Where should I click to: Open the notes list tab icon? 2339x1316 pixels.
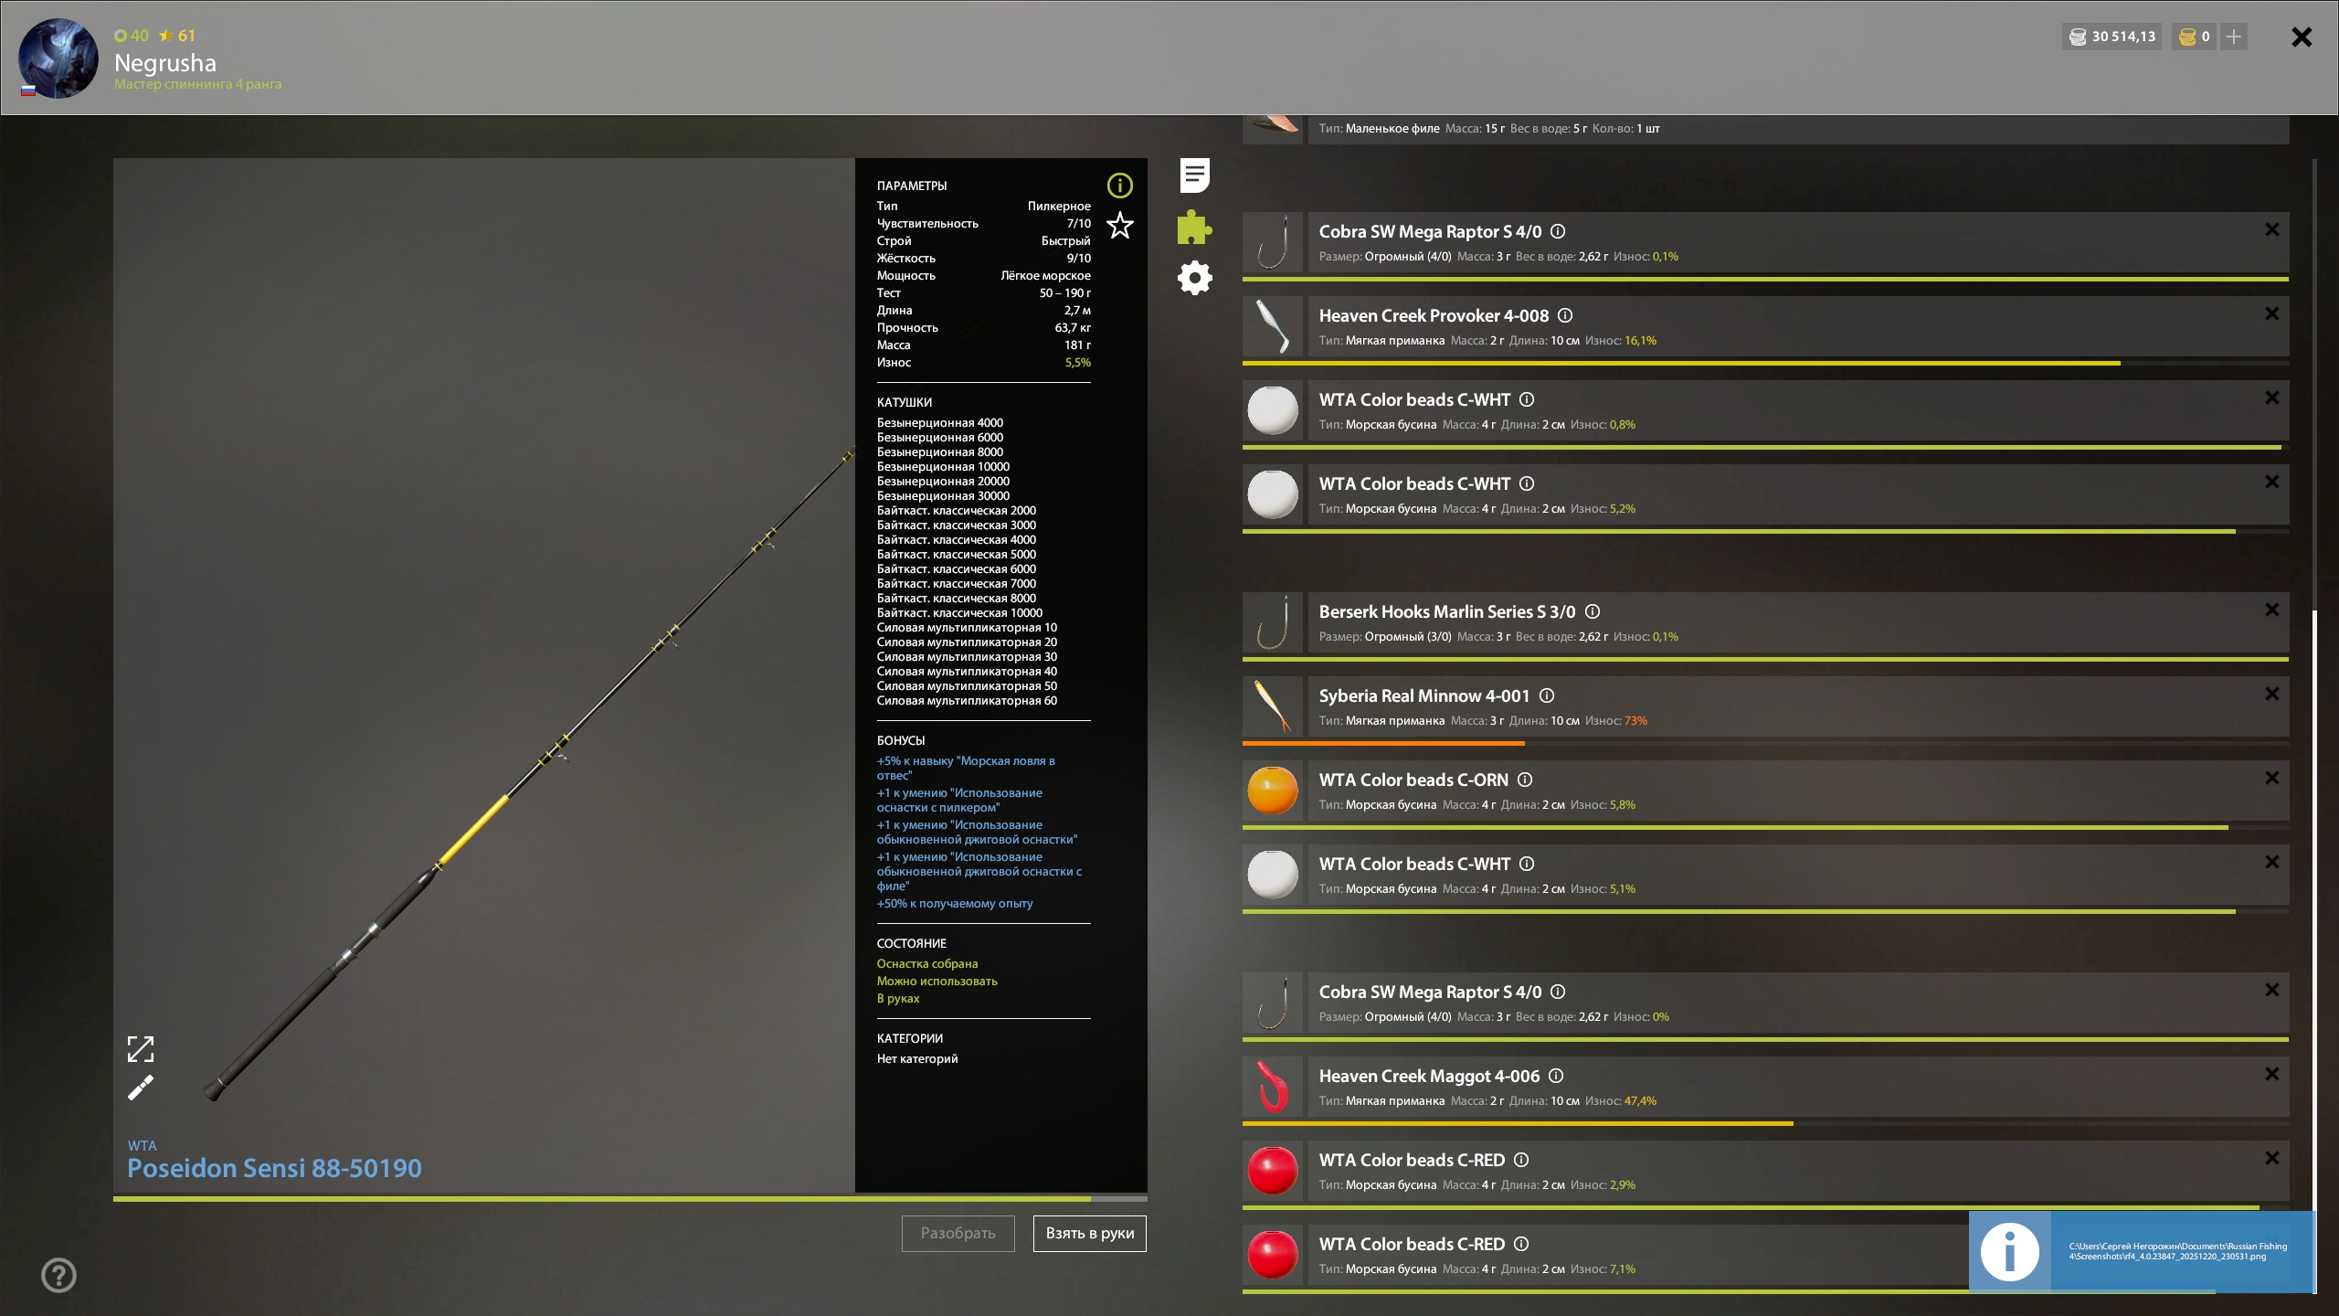pyautogui.click(x=1194, y=175)
